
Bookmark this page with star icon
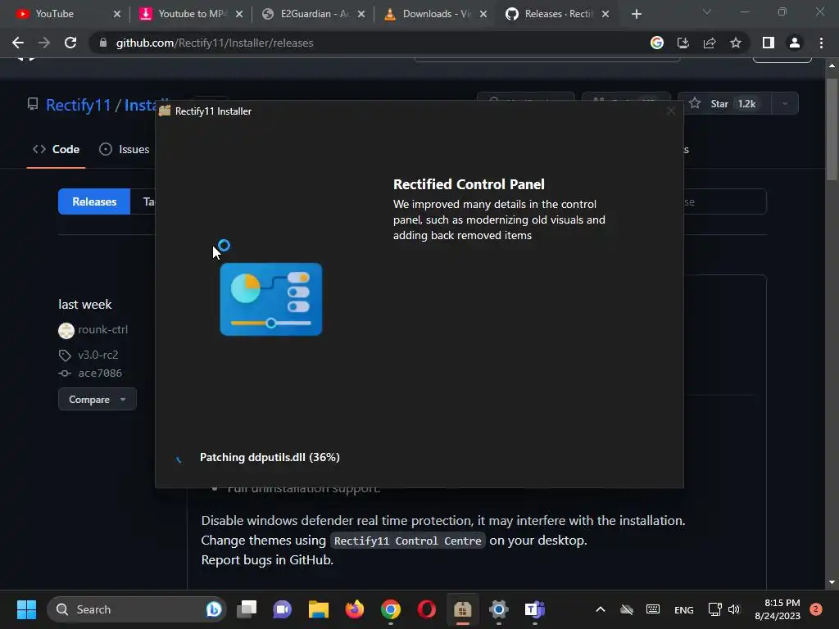pyautogui.click(x=736, y=43)
